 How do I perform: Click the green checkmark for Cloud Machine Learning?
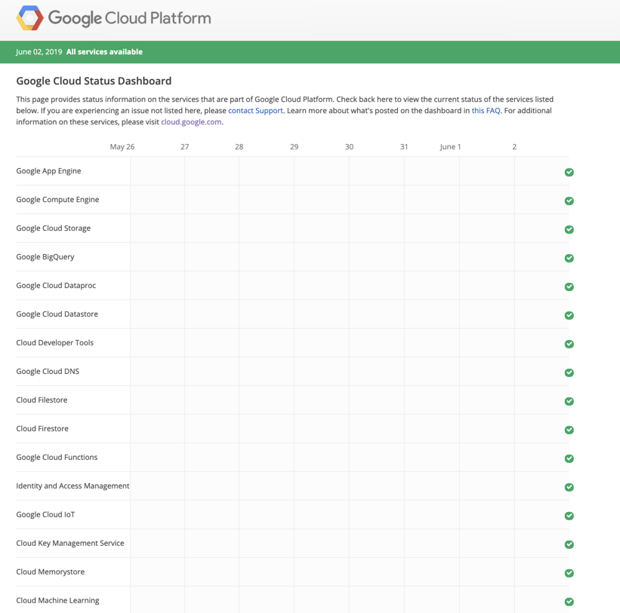point(569,602)
